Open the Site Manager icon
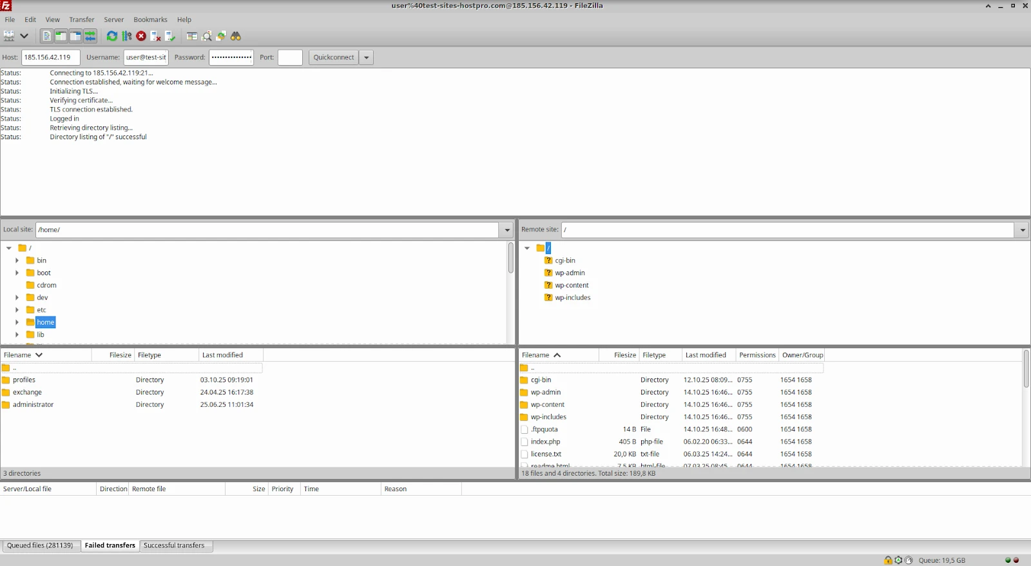 point(9,36)
